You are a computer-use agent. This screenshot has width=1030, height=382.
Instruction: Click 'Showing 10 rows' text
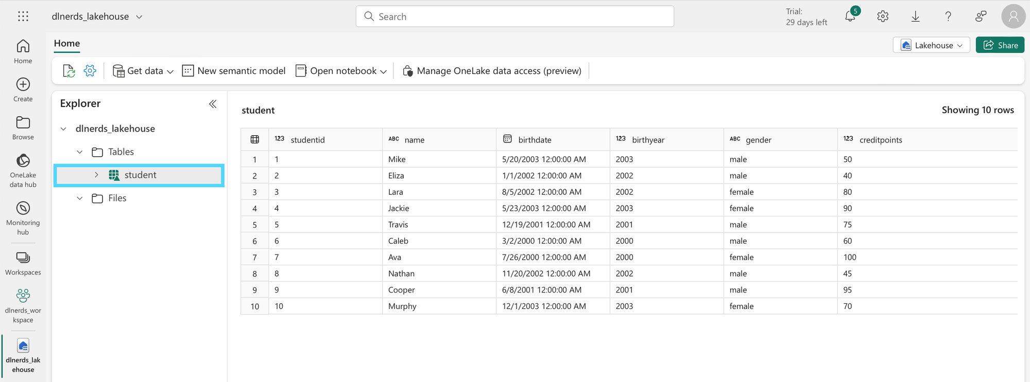point(977,110)
